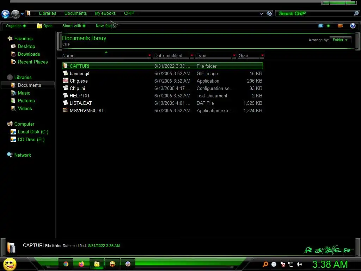Click the Open toolbar button
This screenshot has width=361, height=271.
pyautogui.click(x=45, y=26)
